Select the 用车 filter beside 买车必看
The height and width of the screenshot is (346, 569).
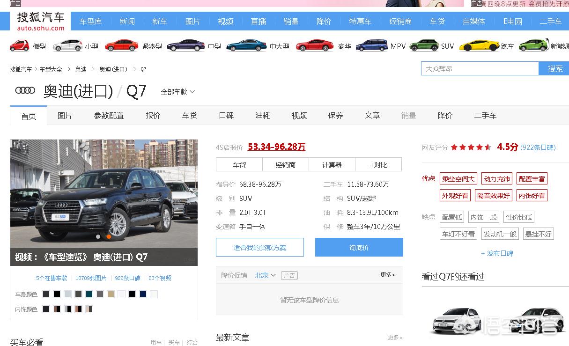(x=156, y=342)
